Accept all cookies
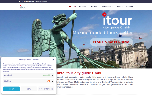Viewport: 152px width, 95px height. (11, 89)
